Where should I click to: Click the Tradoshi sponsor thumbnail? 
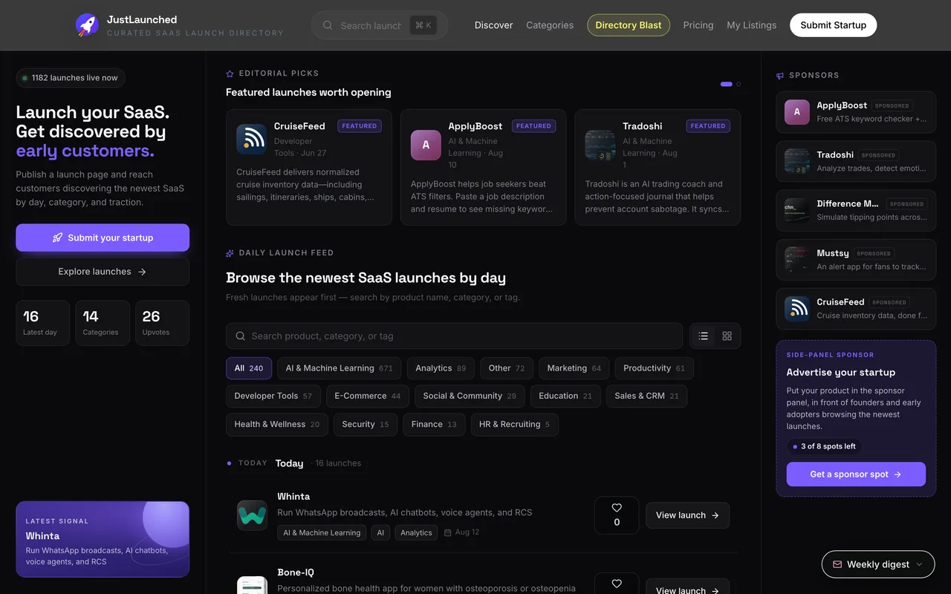click(797, 161)
